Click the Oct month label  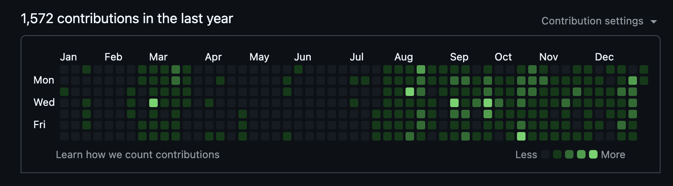point(503,57)
